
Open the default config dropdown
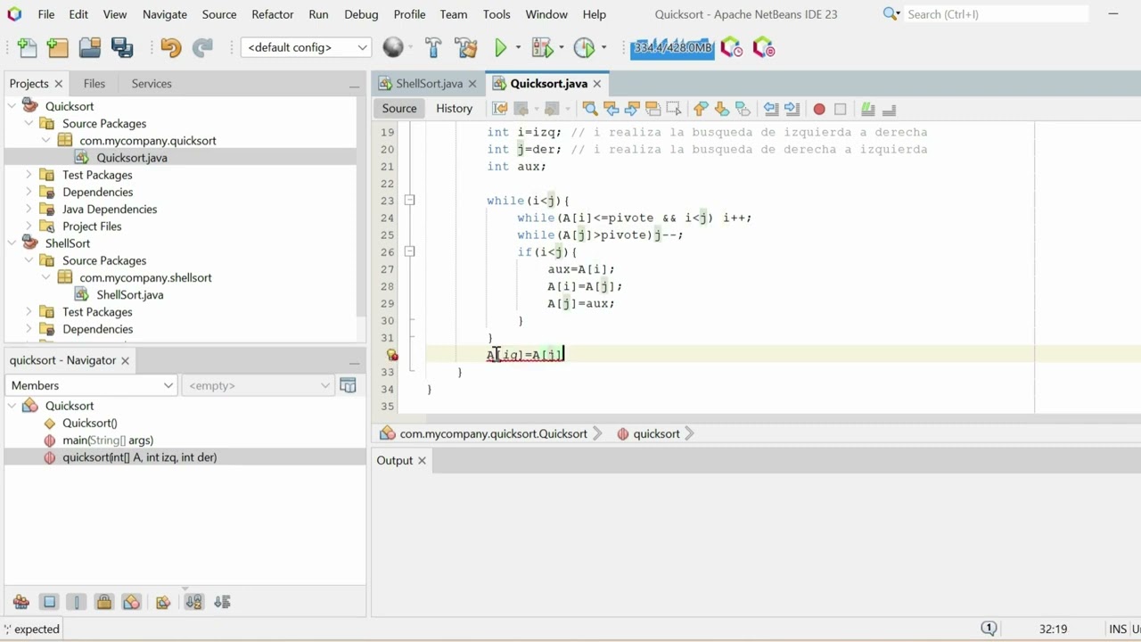(x=306, y=47)
